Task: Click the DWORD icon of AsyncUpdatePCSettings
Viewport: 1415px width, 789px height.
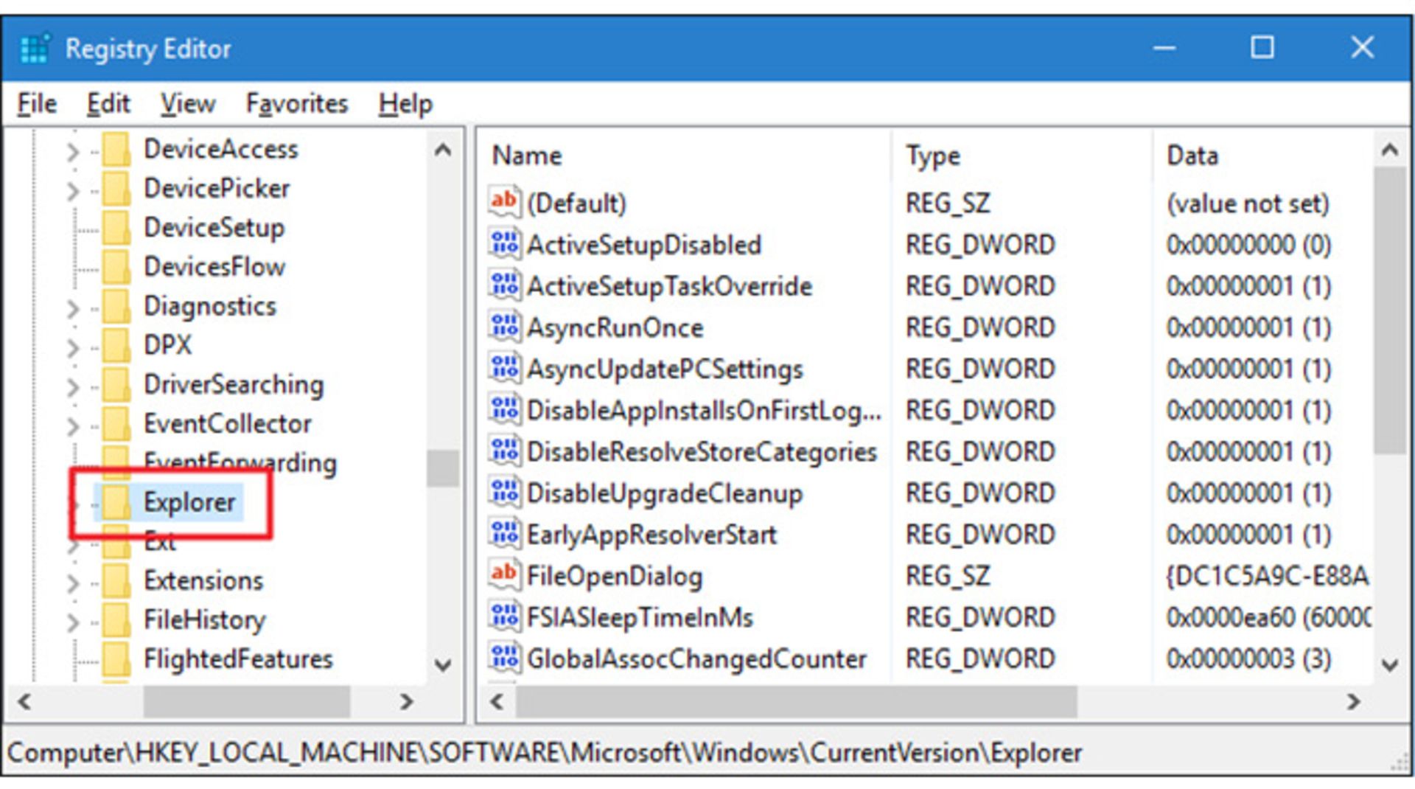Action: (505, 367)
